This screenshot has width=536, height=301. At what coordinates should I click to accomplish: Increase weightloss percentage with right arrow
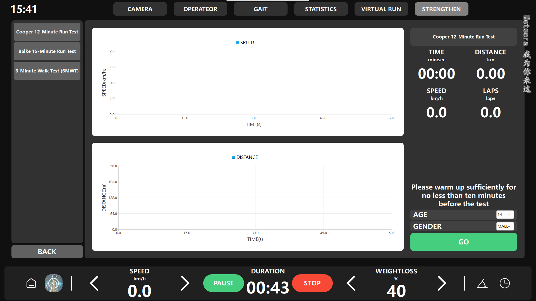pos(442,283)
